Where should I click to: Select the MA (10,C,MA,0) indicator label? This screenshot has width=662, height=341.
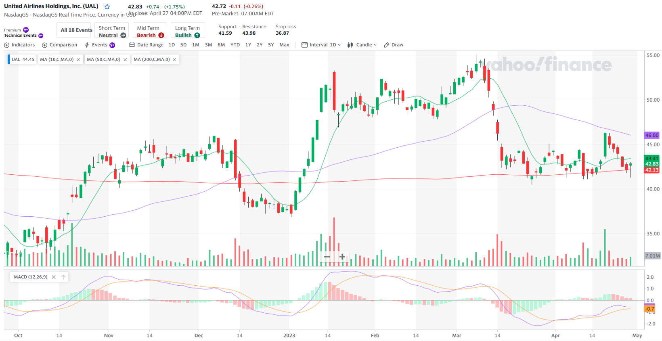(57, 60)
